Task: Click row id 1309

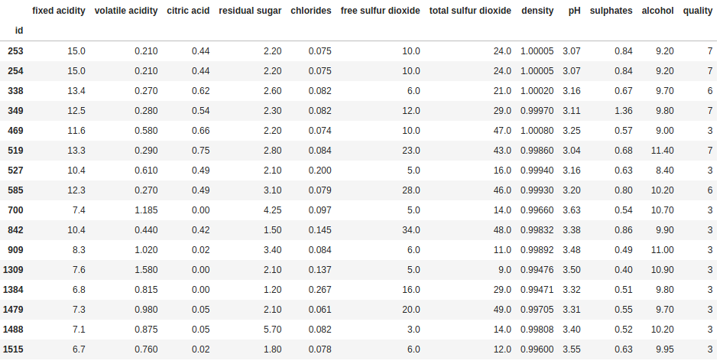Action: click(x=13, y=270)
